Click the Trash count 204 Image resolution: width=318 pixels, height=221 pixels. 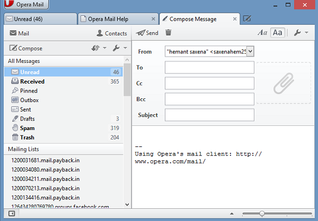coord(114,137)
